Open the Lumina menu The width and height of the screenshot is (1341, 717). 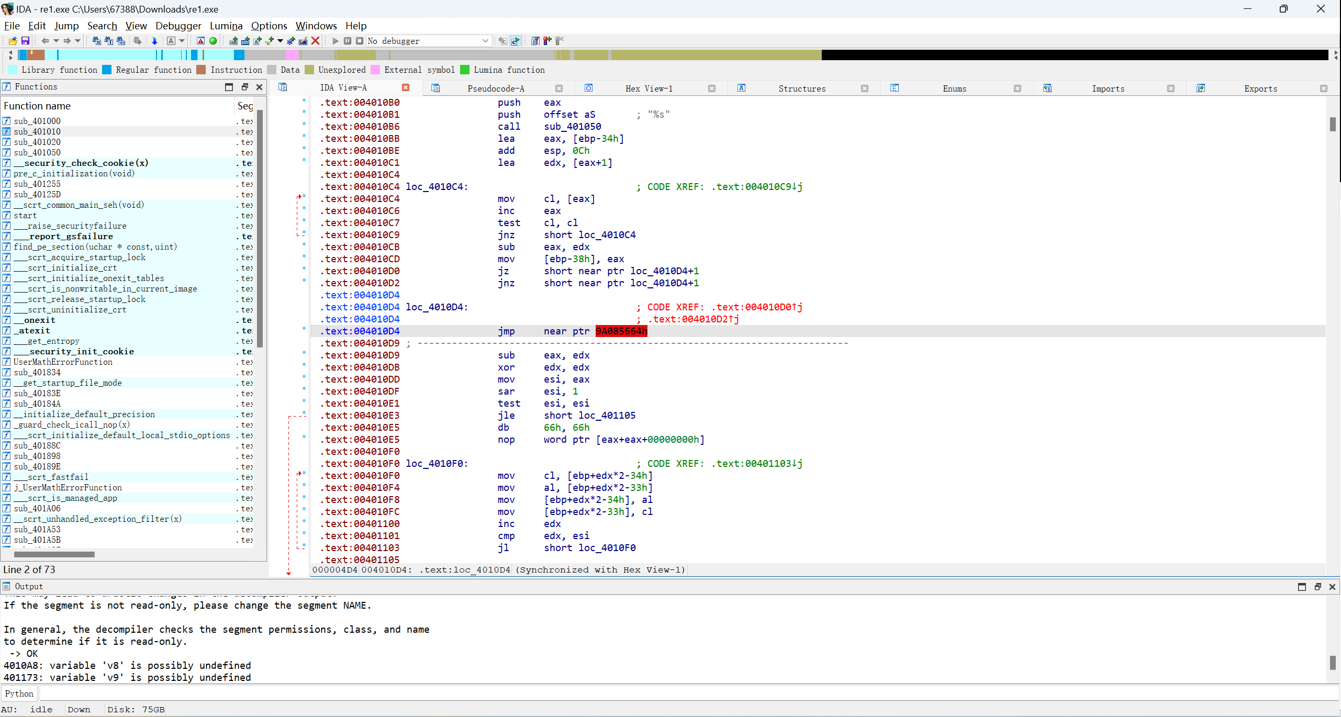226,26
